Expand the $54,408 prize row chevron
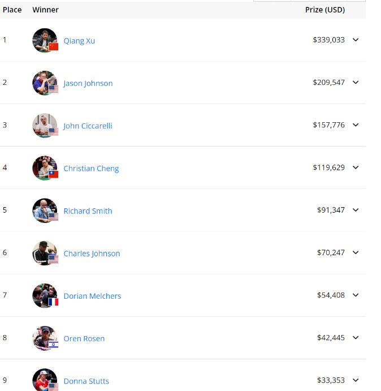The height and width of the screenshot is (391, 381). 356,295
